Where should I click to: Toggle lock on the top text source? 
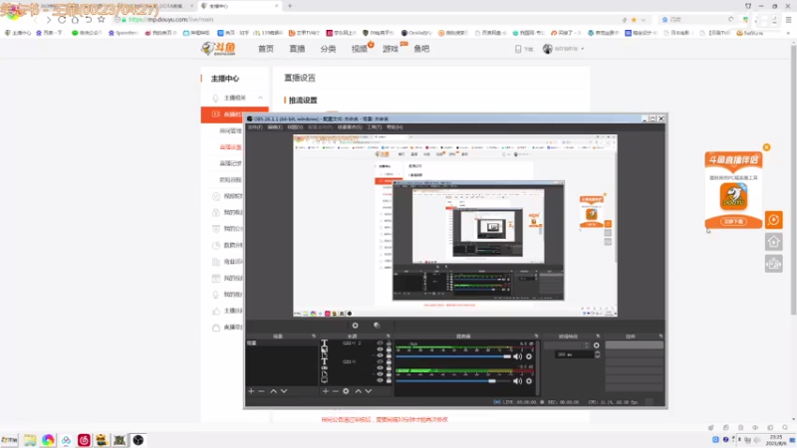[389, 343]
